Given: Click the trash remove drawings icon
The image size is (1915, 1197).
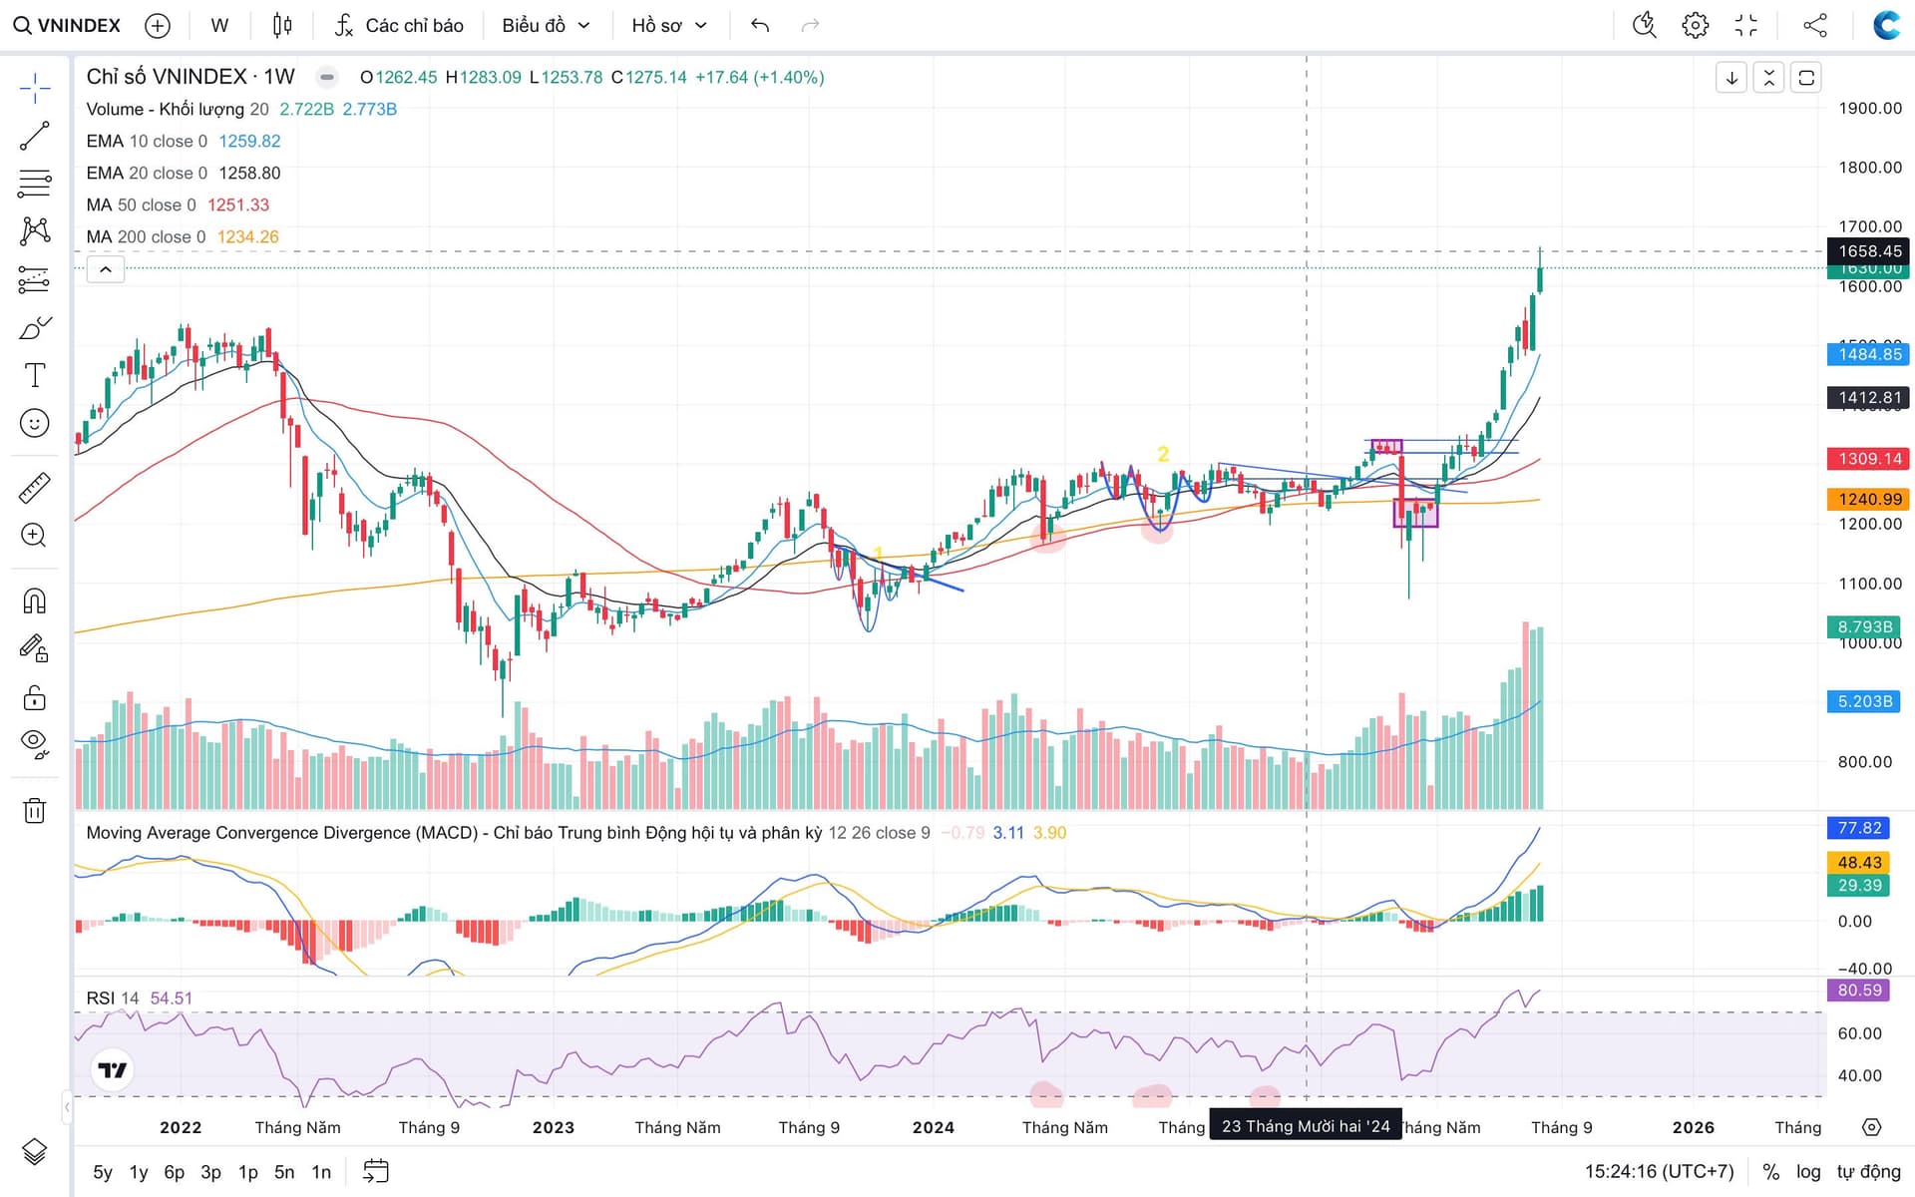Looking at the screenshot, I should point(34,810).
